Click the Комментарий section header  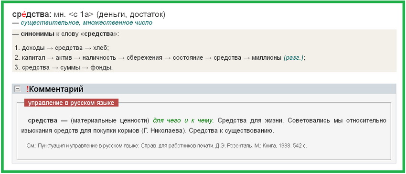coord(204,89)
